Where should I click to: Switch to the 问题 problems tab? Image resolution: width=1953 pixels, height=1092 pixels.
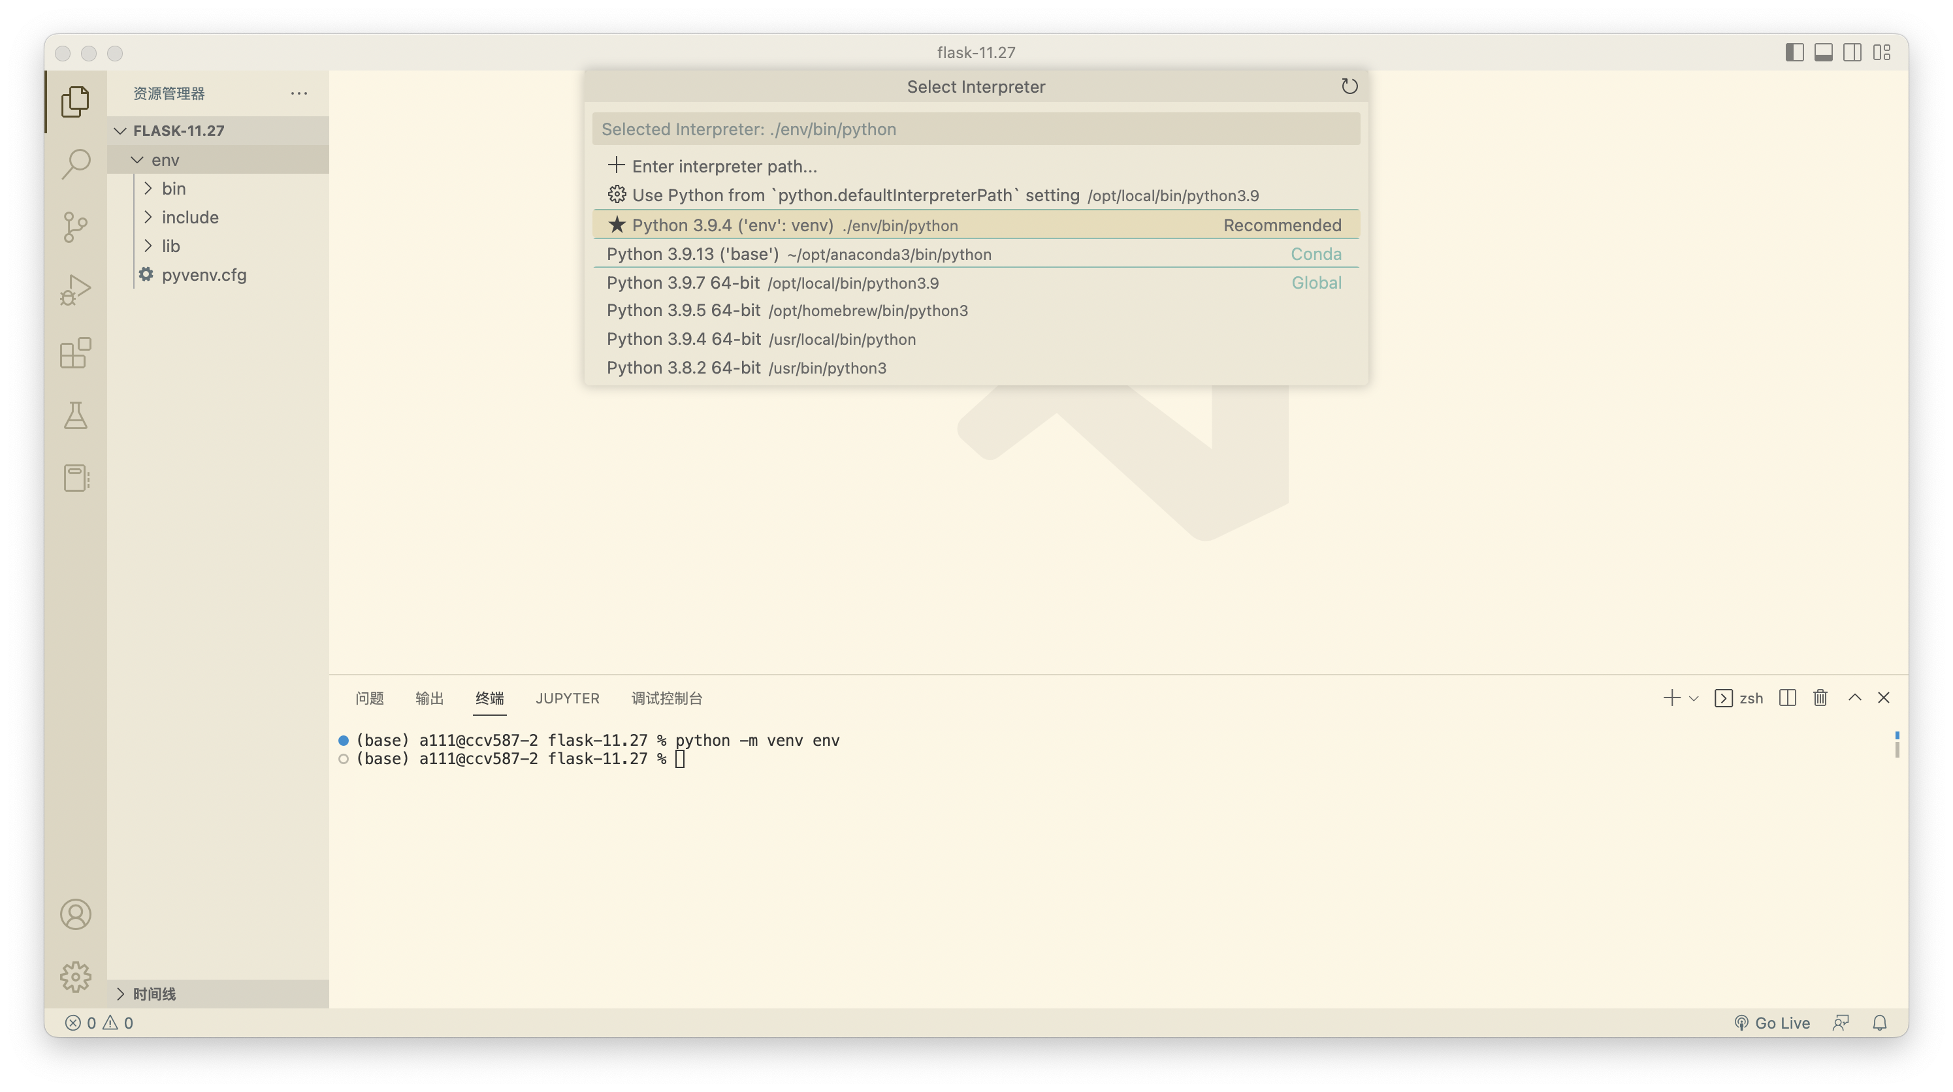point(369,698)
